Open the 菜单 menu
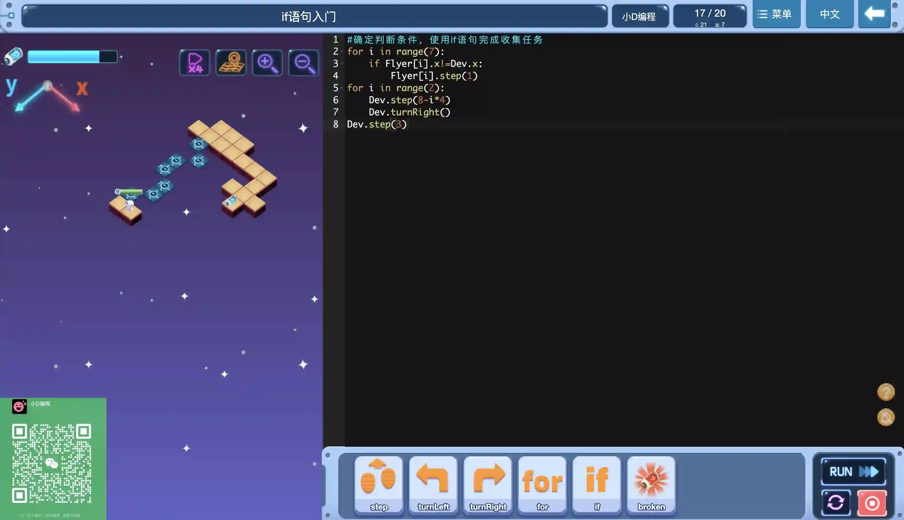Viewport: 904px width, 520px height. coord(776,14)
